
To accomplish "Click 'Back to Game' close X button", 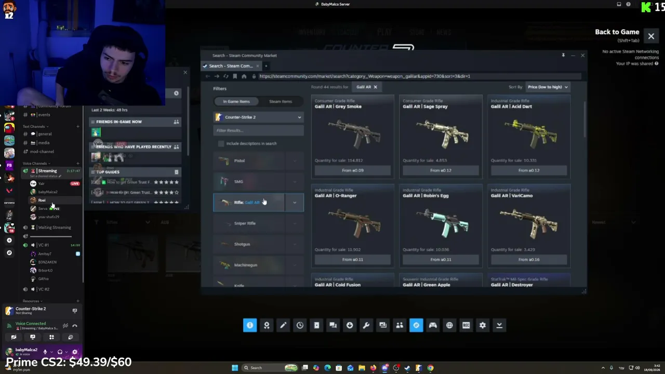I will [x=651, y=36].
